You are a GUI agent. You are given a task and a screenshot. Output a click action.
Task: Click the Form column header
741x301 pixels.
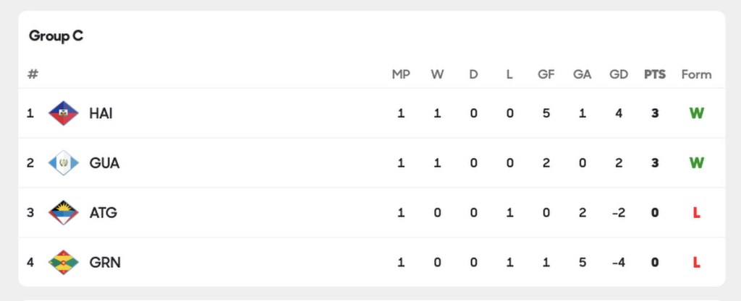(696, 74)
